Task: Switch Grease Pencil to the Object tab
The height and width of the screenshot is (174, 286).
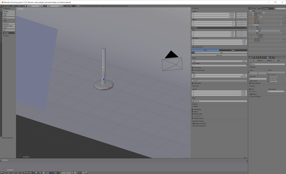Action: coord(233,50)
